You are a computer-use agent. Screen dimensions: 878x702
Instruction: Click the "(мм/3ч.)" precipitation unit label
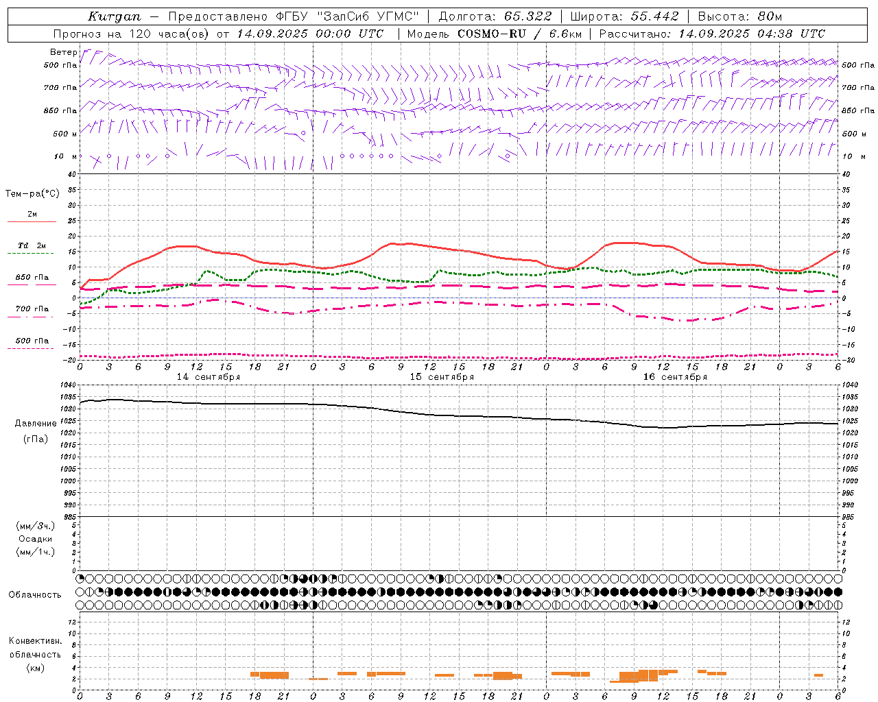(36, 526)
